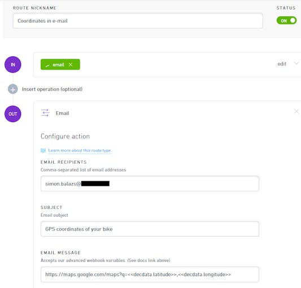Click the small icon inside email tag
301x288 pixels.
click(x=47, y=66)
